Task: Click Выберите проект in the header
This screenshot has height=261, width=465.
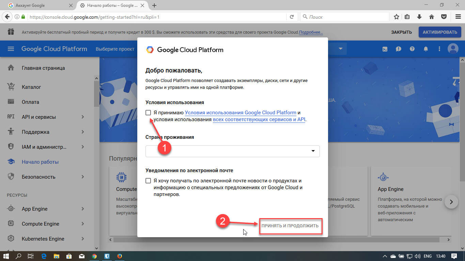Action: coord(115,49)
